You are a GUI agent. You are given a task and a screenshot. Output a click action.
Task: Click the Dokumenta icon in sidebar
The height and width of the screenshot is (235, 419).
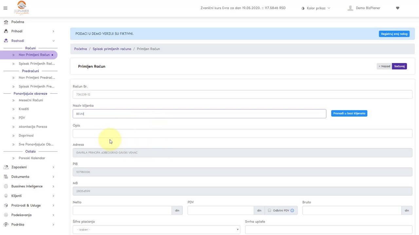click(x=6, y=177)
